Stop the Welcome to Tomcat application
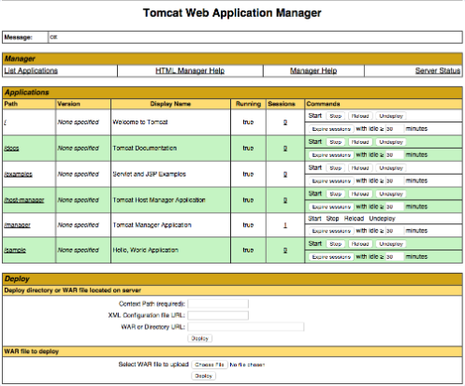The image size is (465, 386). [336, 116]
